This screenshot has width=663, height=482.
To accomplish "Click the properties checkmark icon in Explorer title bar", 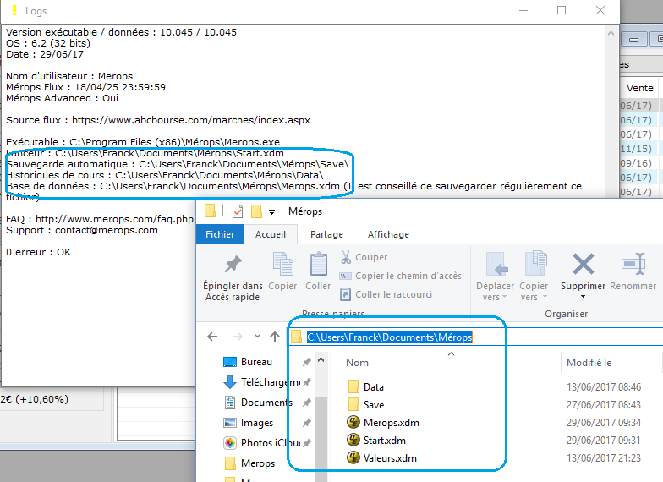I will 238,211.
